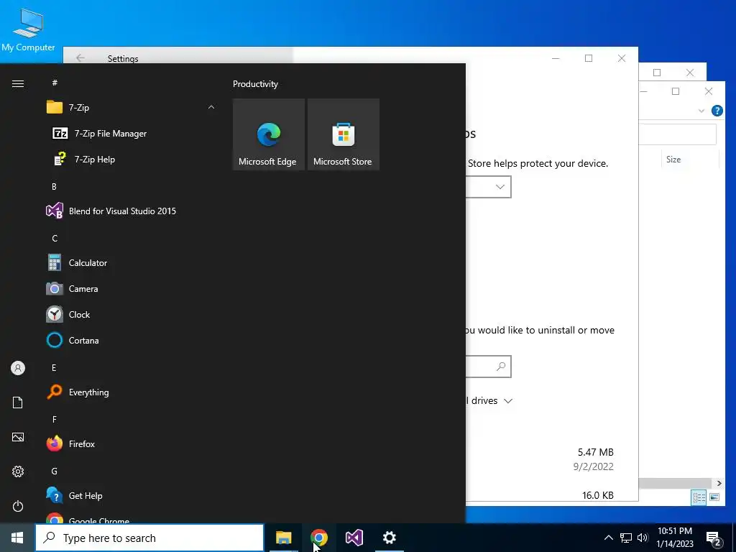Open the dropdown below Store protection text

pyautogui.click(x=488, y=187)
